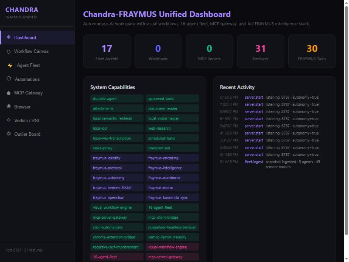Open the Automations section
Viewport: 349px width, 262px height.
pyautogui.click(x=38, y=79)
